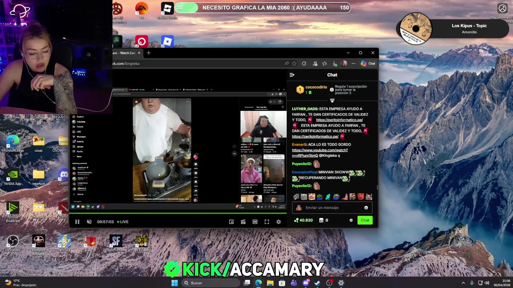The image size is (513, 288).
Task: Open clip creation icon in player
Action: pyautogui.click(x=243, y=222)
